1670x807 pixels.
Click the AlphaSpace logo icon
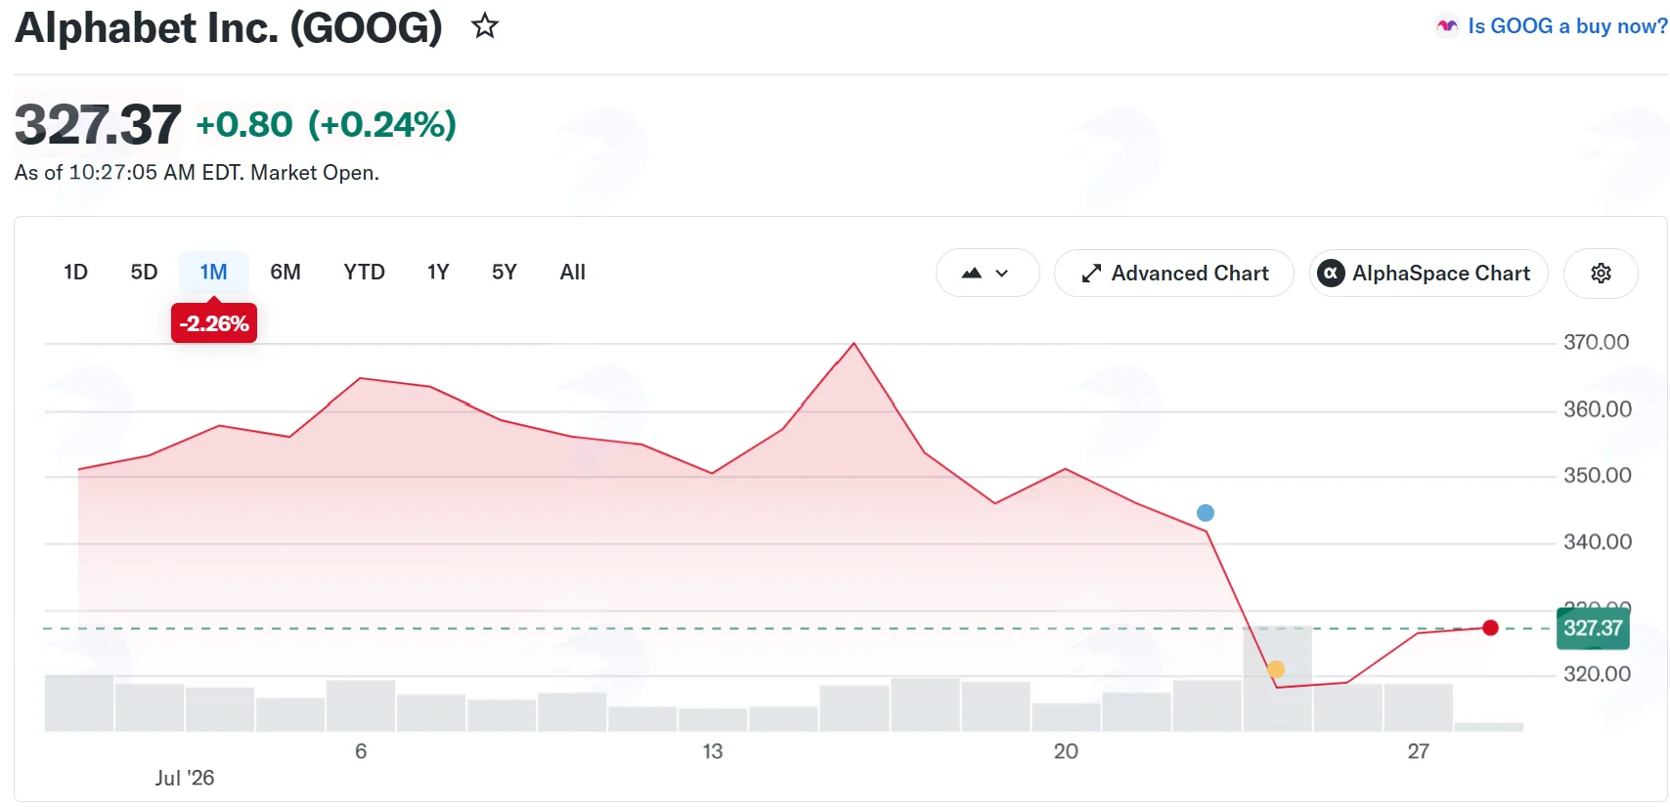click(x=1331, y=274)
